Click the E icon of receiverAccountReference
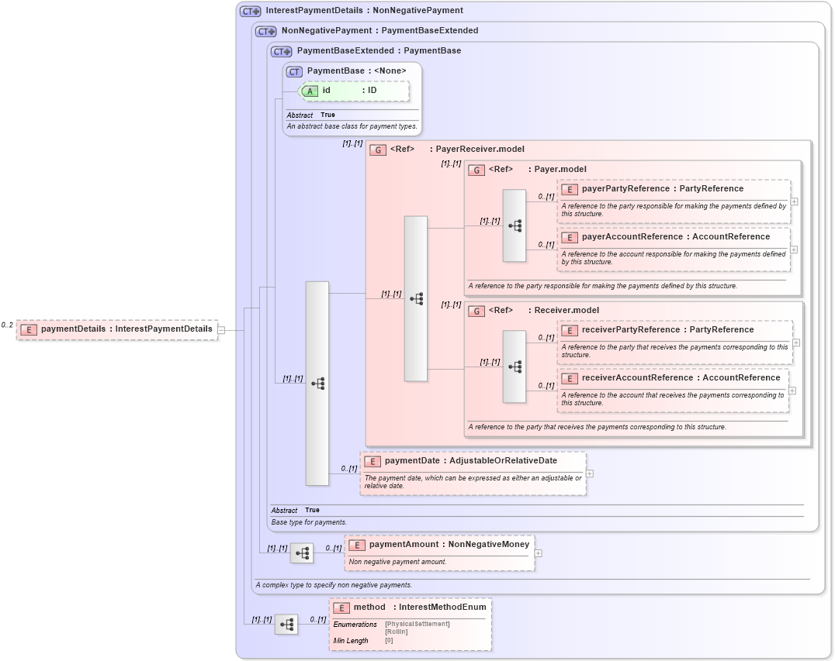The height and width of the screenshot is (661, 835). [570, 379]
